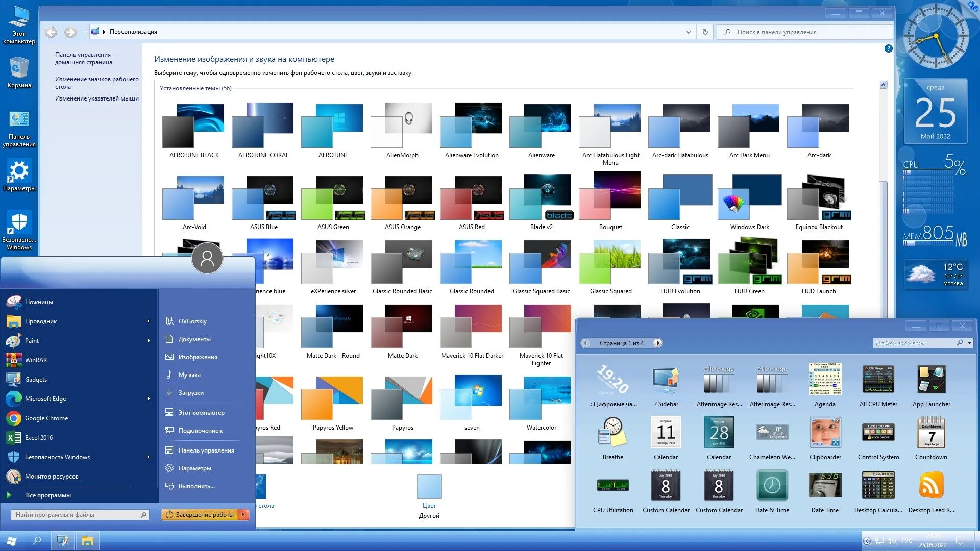
Task: Click the Breathe gadget icon
Action: 612,433
